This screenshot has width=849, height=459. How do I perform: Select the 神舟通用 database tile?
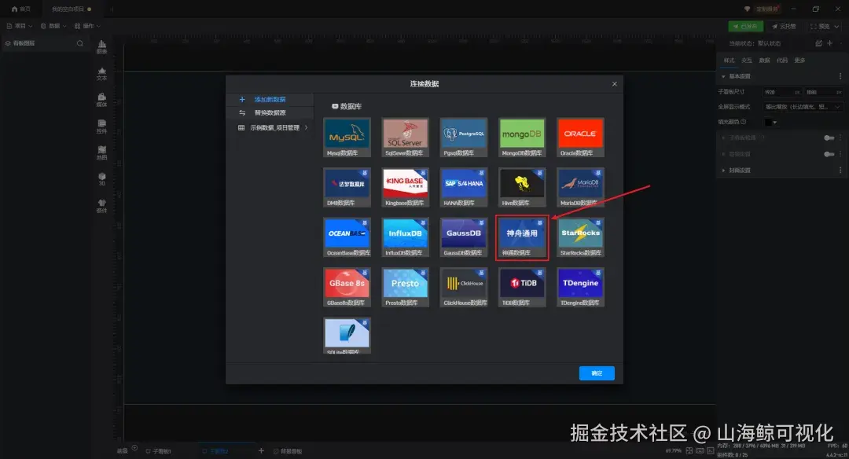click(522, 237)
